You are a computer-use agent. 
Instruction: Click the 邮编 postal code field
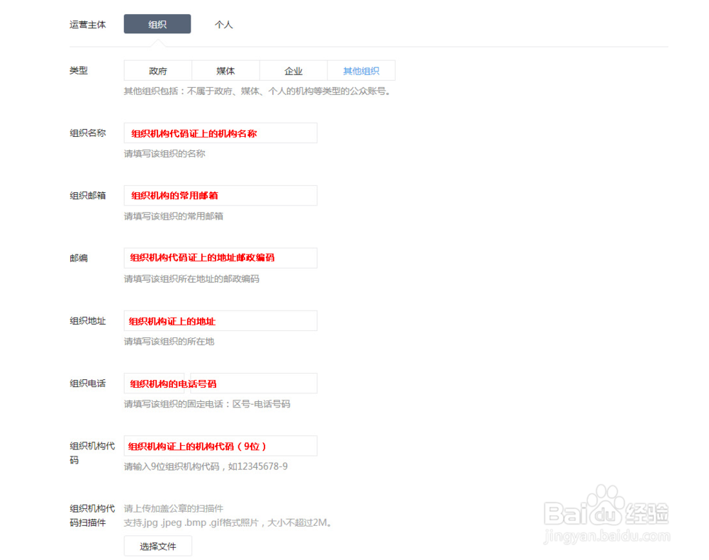220,258
